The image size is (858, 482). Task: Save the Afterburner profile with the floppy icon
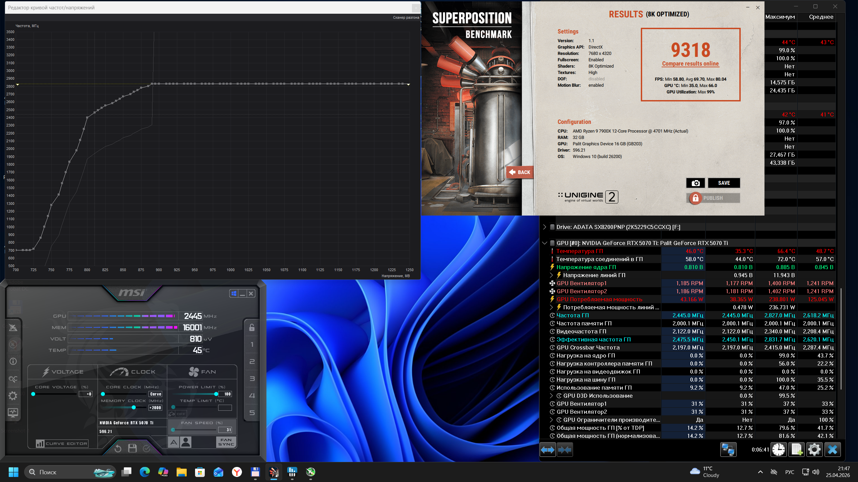point(132,448)
